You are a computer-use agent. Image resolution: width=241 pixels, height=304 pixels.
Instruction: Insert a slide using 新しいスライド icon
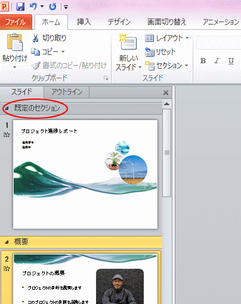coord(128,42)
